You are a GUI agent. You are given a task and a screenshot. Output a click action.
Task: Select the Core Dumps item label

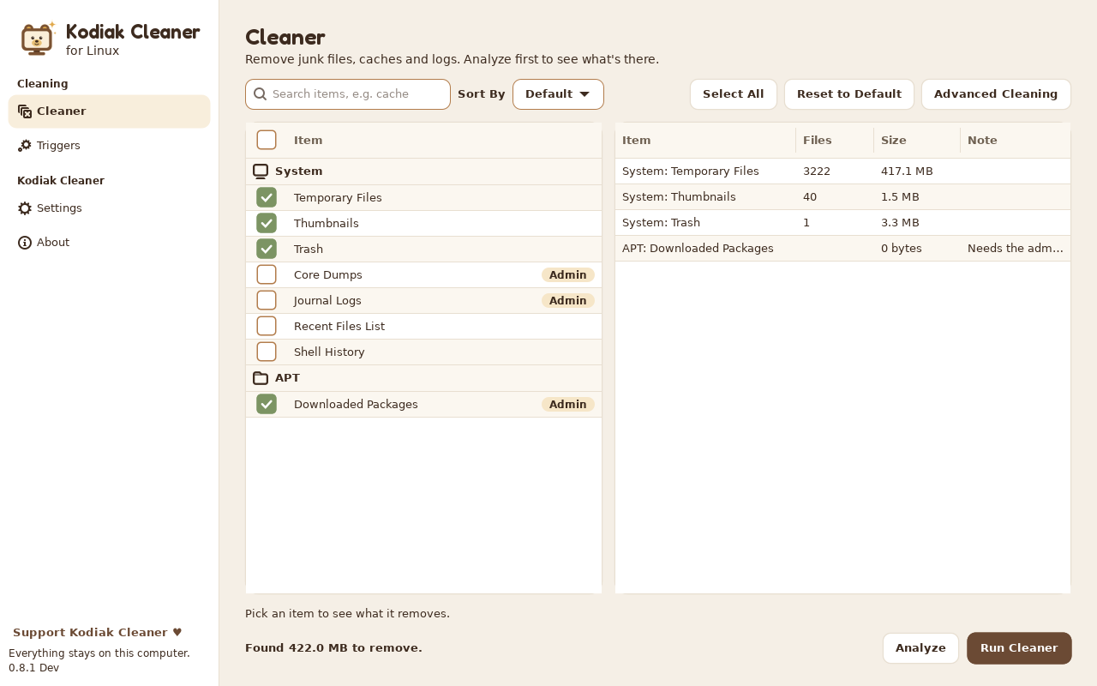point(328,275)
